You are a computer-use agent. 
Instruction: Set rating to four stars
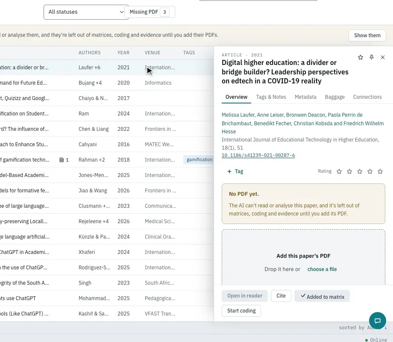tap(370, 171)
